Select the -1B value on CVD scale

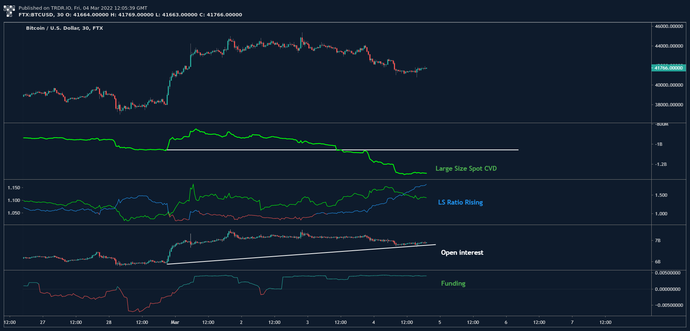(x=658, y=144)
